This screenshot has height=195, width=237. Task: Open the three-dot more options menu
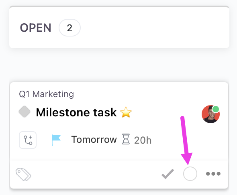click(x=213, y=174)
